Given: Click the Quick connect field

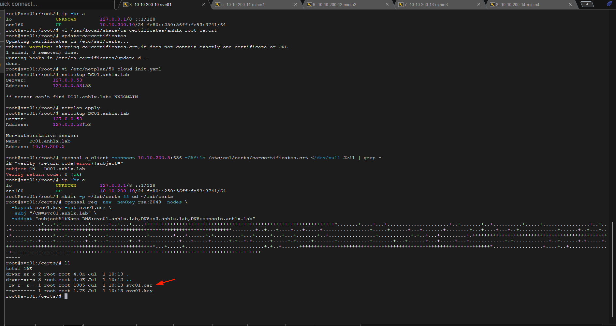Looking at the screenshot, I should click(x=57, y=4).
